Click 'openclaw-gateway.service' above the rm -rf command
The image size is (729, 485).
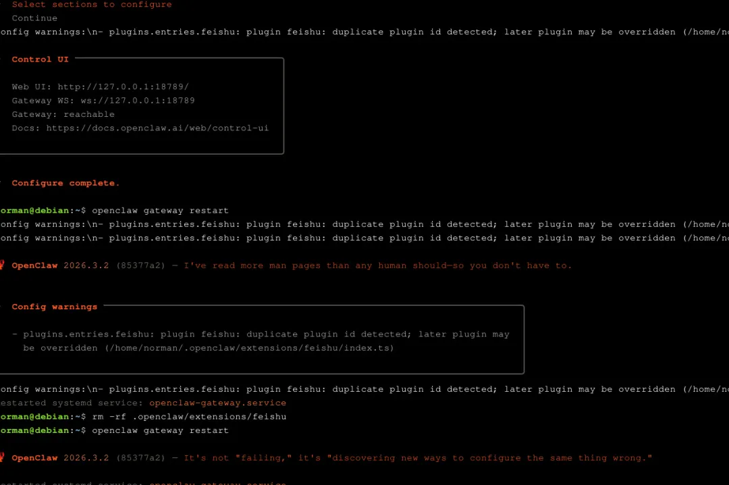point(217,403)
